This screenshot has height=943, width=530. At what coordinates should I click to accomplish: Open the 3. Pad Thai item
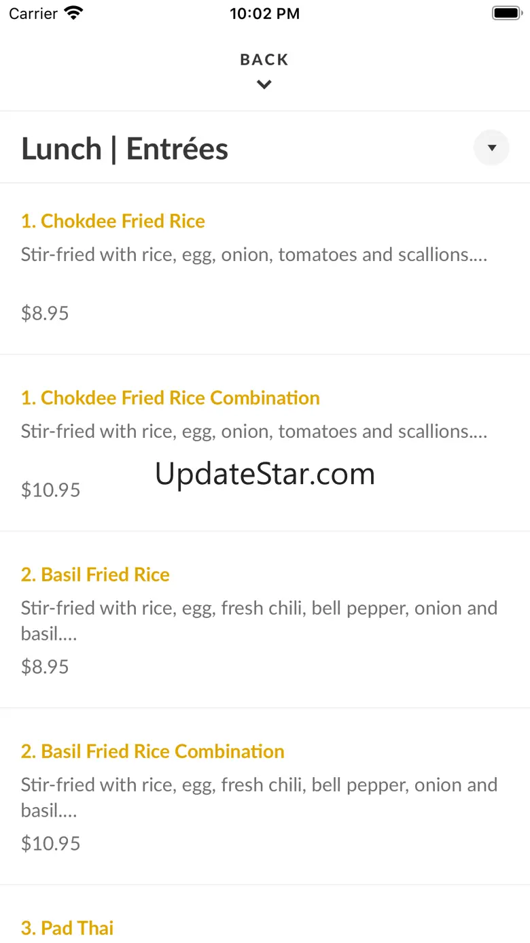[x=67, y=928]
